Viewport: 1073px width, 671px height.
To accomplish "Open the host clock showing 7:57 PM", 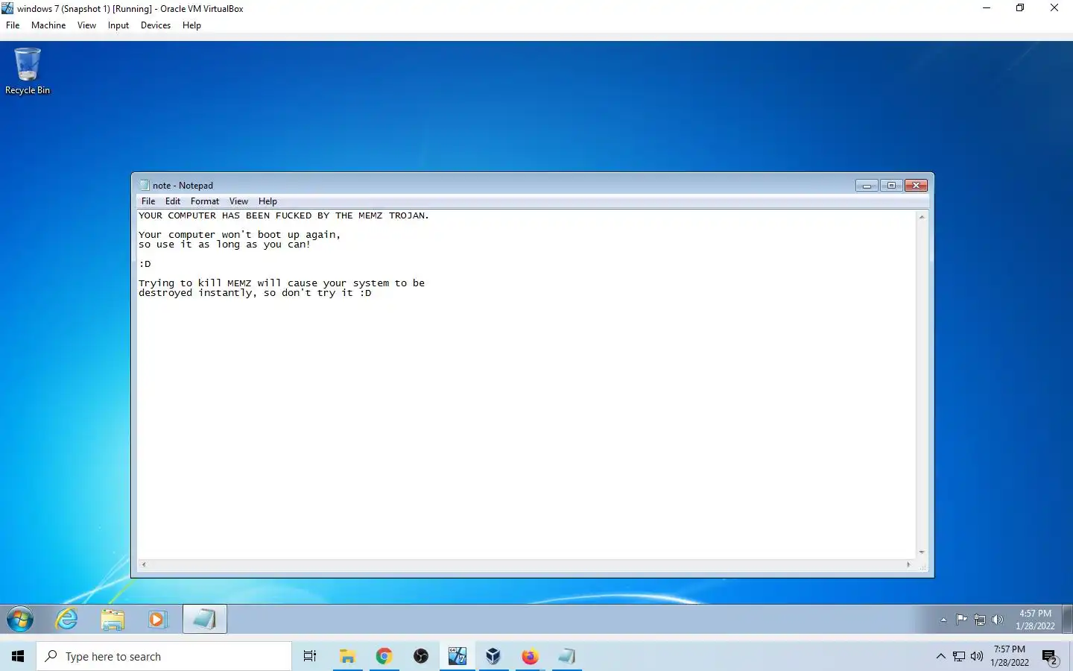I will pyautogui.click(x=1010, y=656).
